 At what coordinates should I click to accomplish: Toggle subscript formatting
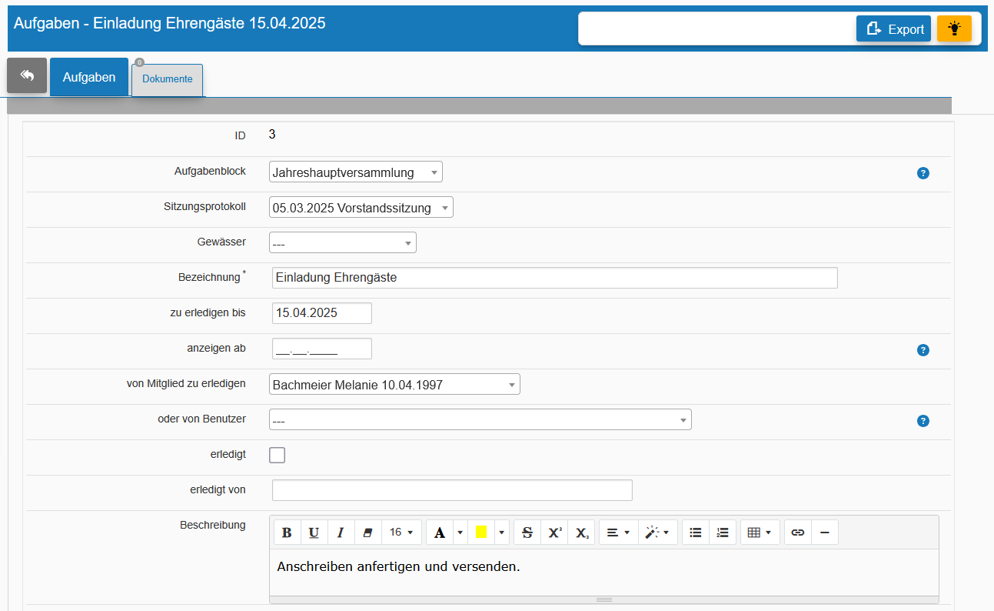tap(582, 533)
